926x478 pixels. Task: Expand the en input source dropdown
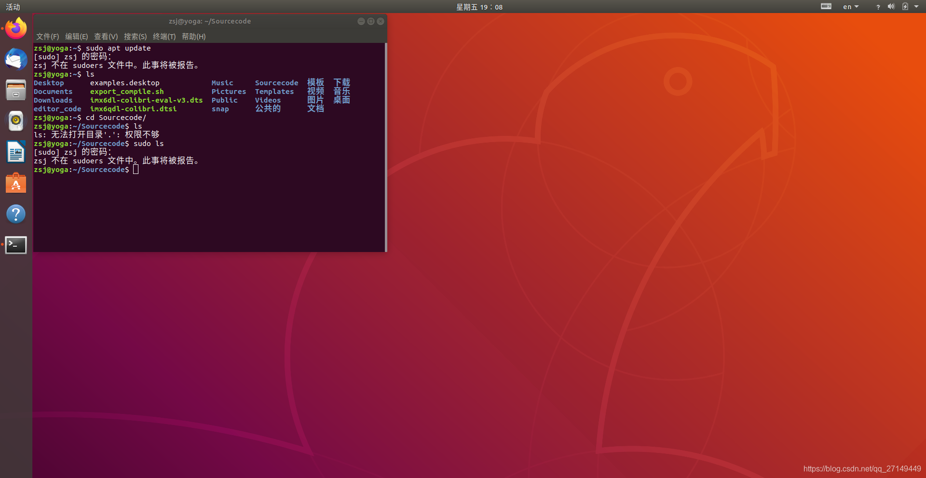pyautogui.click(x=851, y=7)
